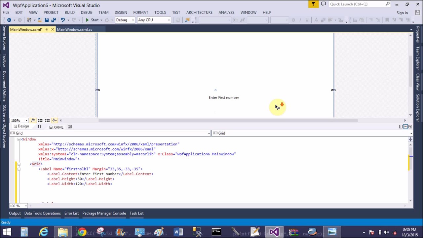Switch to the Design pane tab
Screen dimensions: 423x238
(21, 127)
